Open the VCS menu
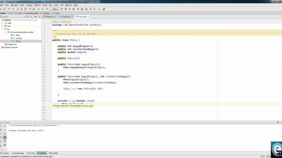282x158 pixels. 62,5
